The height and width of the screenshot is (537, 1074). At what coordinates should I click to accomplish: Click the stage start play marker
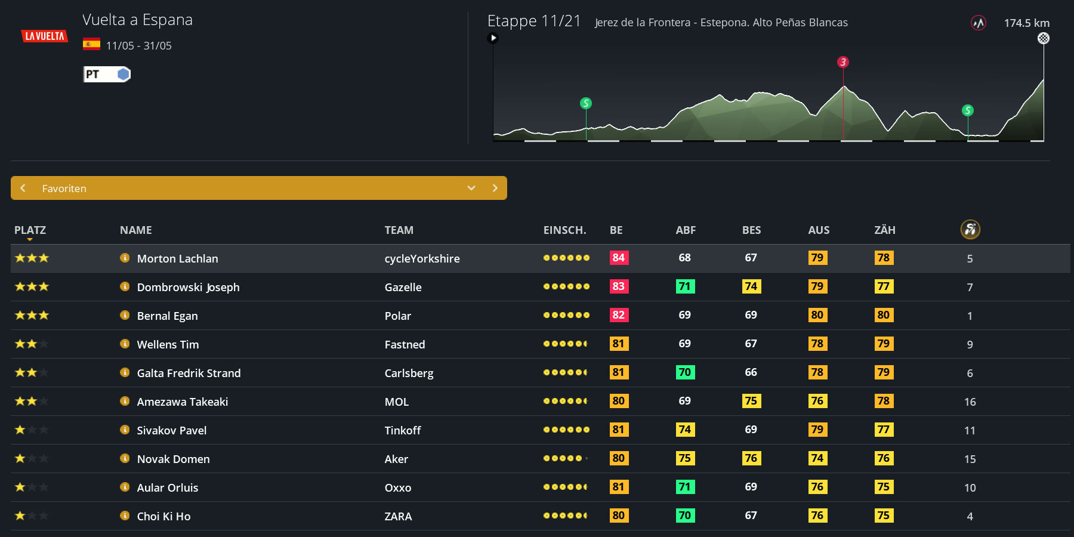[493, 38]
